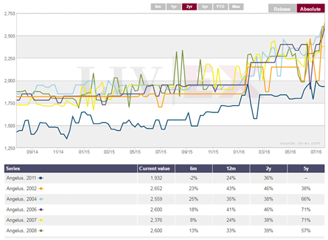Select the Max range button
The image size is (328, 240).
[236, 7]
